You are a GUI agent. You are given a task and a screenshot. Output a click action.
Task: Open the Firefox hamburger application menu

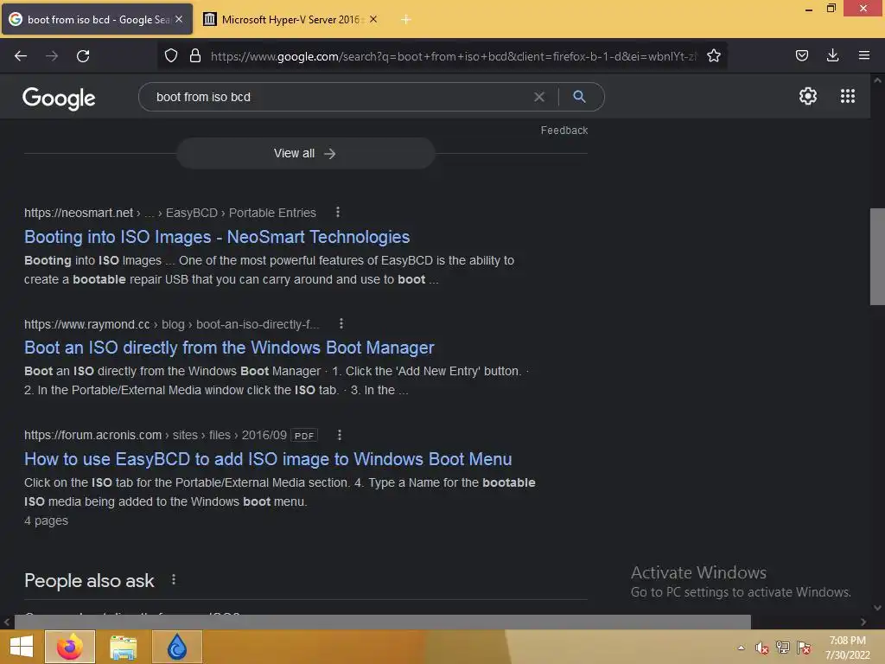click(x=863, y=55)
